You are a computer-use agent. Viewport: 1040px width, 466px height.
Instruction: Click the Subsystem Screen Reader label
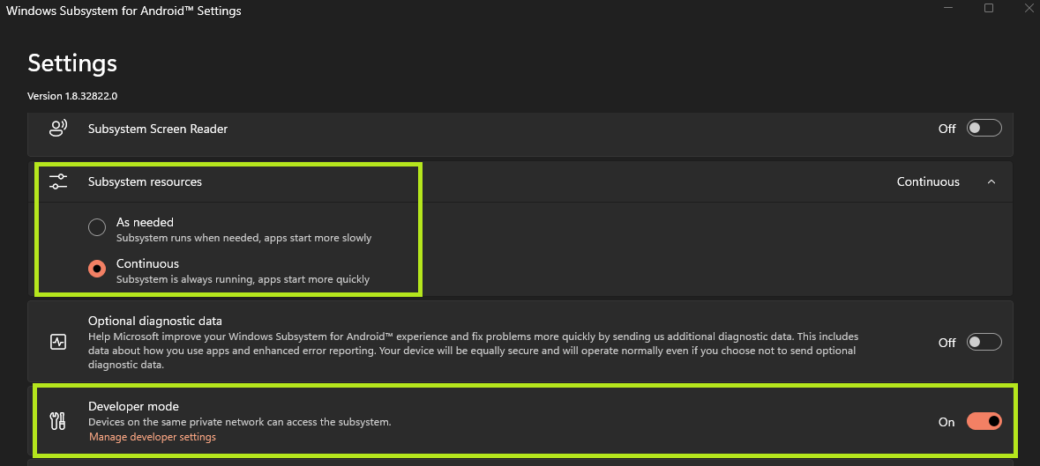pyautogui.click(x=158, y=129)
